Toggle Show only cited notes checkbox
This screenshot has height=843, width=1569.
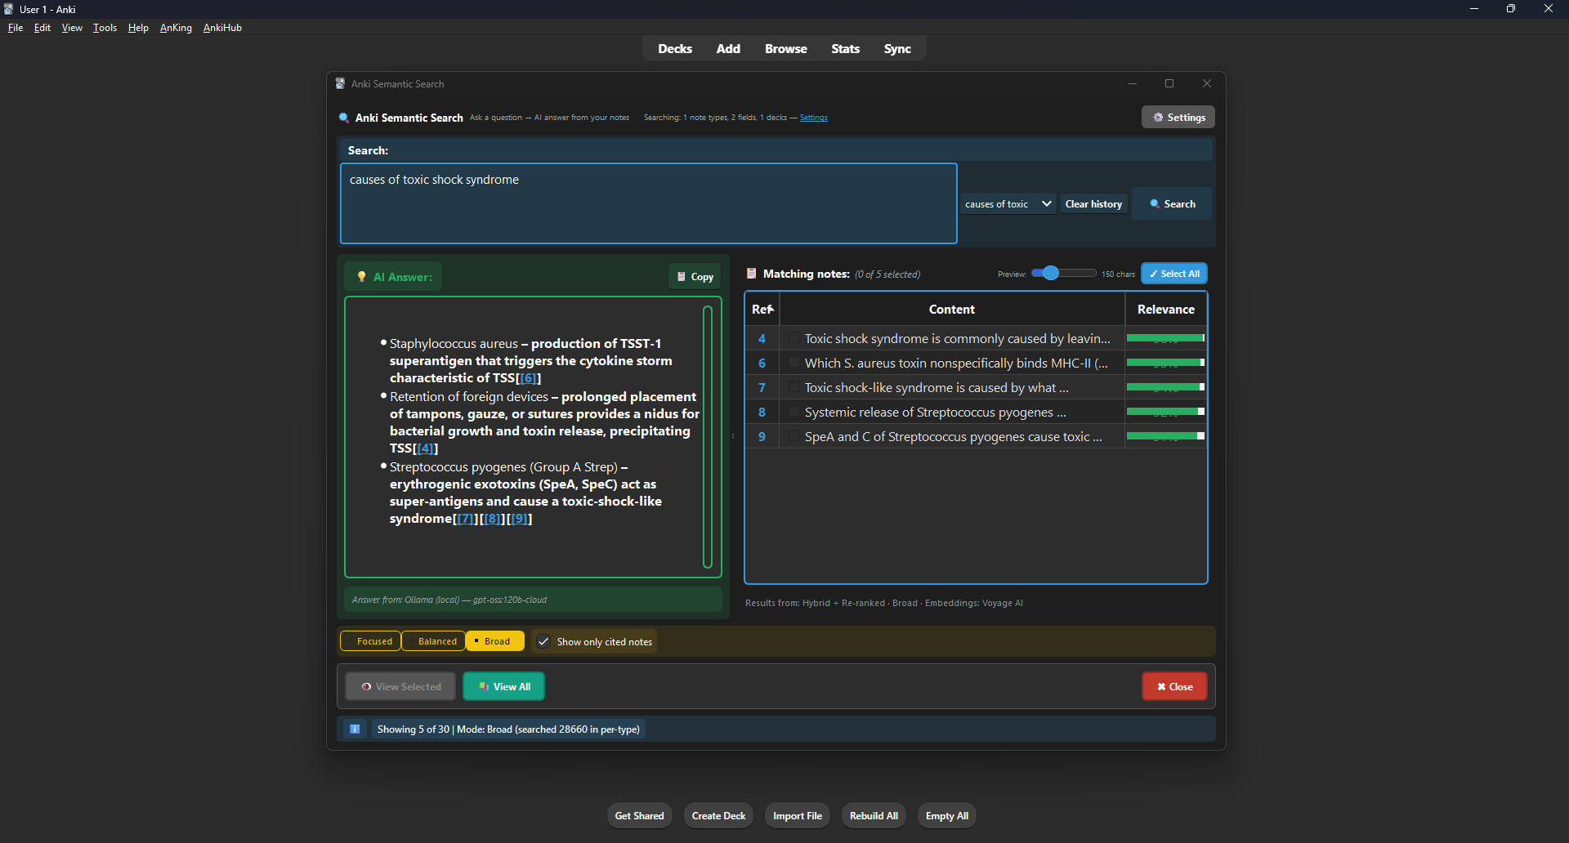(x=544, y=642)
